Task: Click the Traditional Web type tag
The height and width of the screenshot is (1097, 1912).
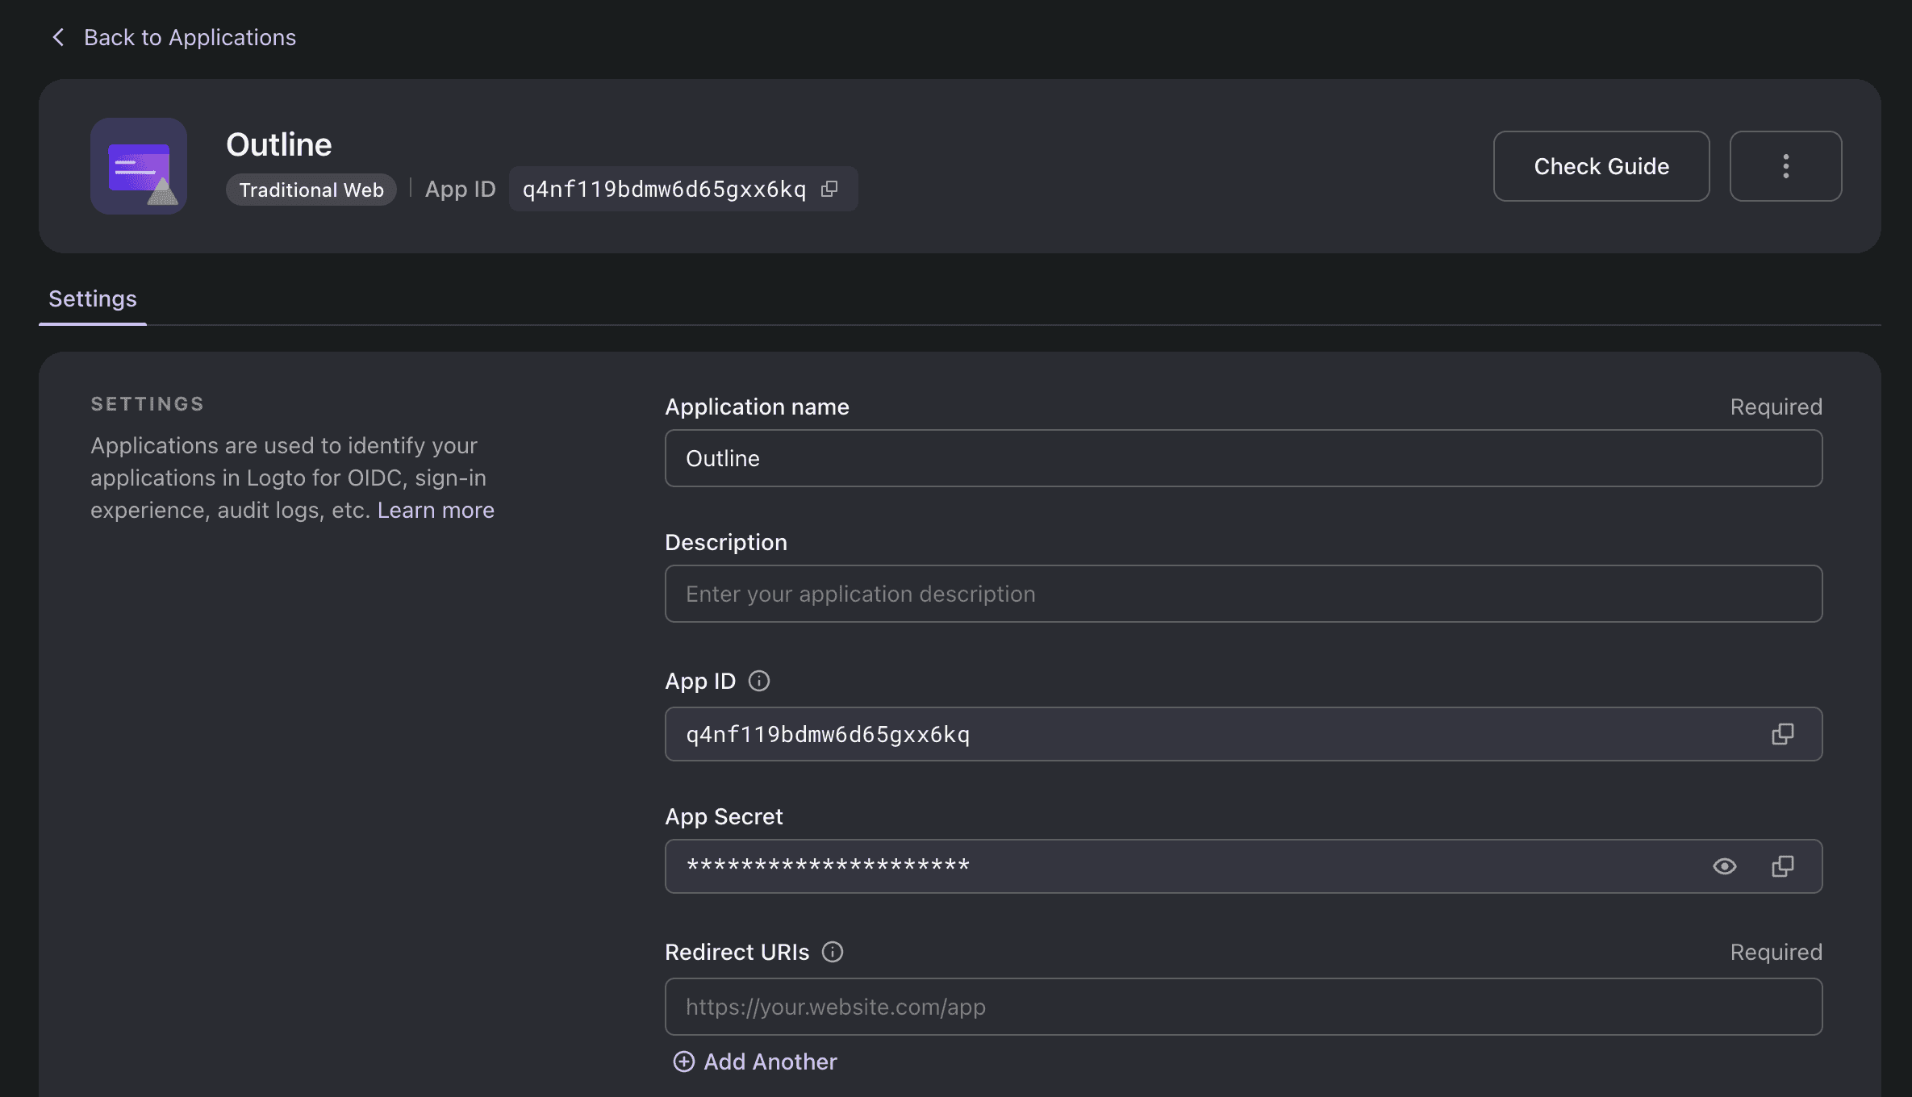Action: (x=311, y=190)
